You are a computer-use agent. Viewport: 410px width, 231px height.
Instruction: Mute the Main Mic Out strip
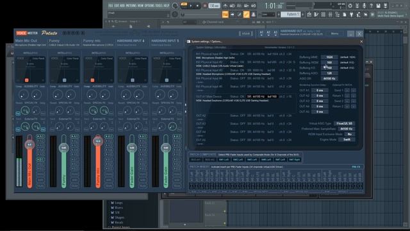pyautogui.click(x=40, y=185)
